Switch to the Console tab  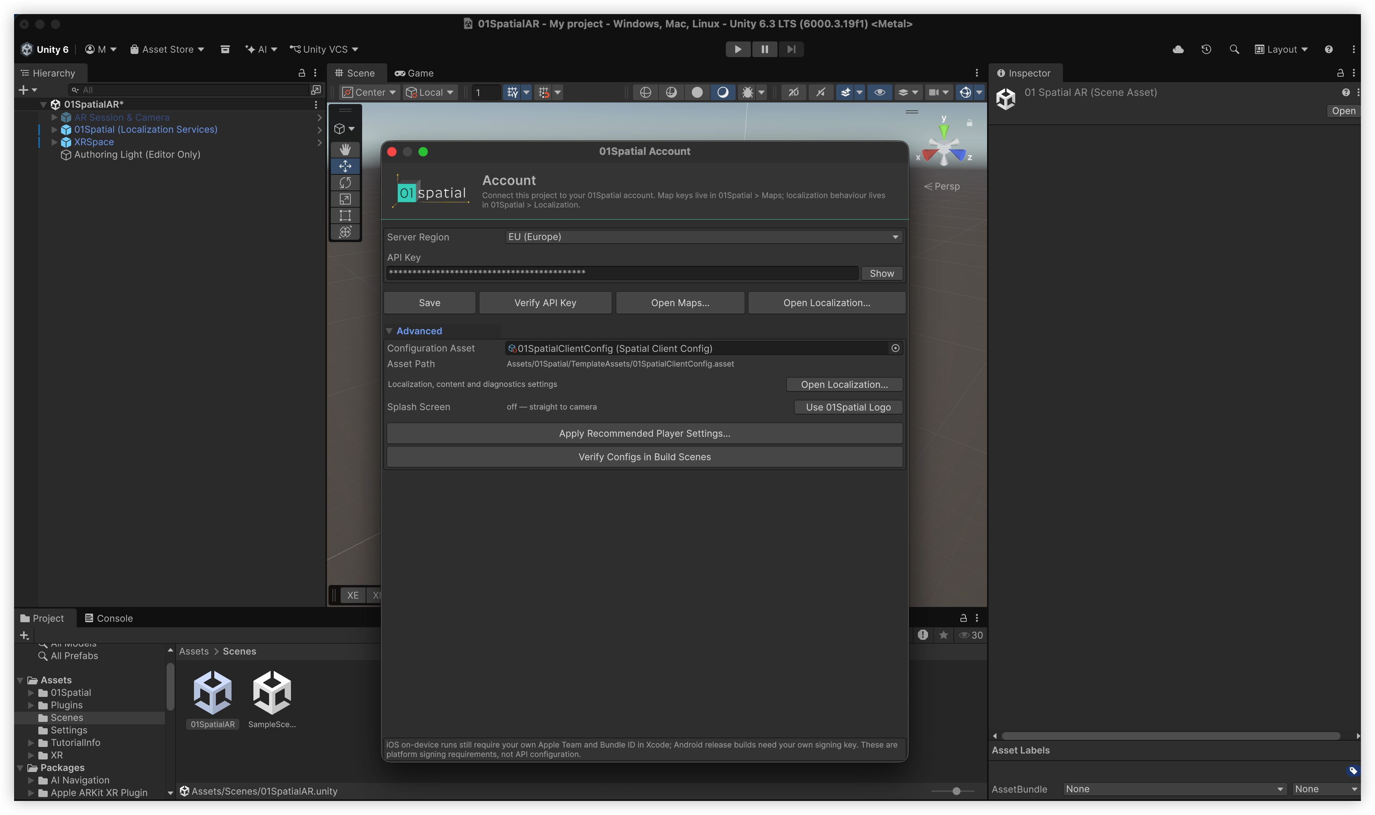109,618
